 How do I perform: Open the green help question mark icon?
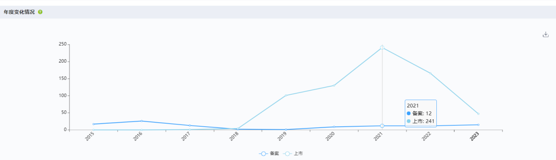(40, 12)
